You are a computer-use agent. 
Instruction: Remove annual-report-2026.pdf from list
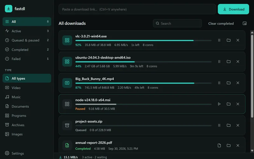[x=238, y=145]
